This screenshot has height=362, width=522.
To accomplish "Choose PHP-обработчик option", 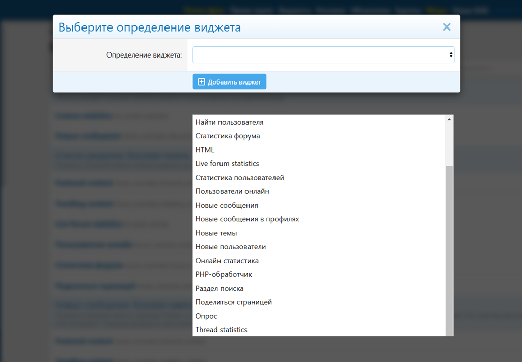I will pyautogui.click(x=224, y=274).
